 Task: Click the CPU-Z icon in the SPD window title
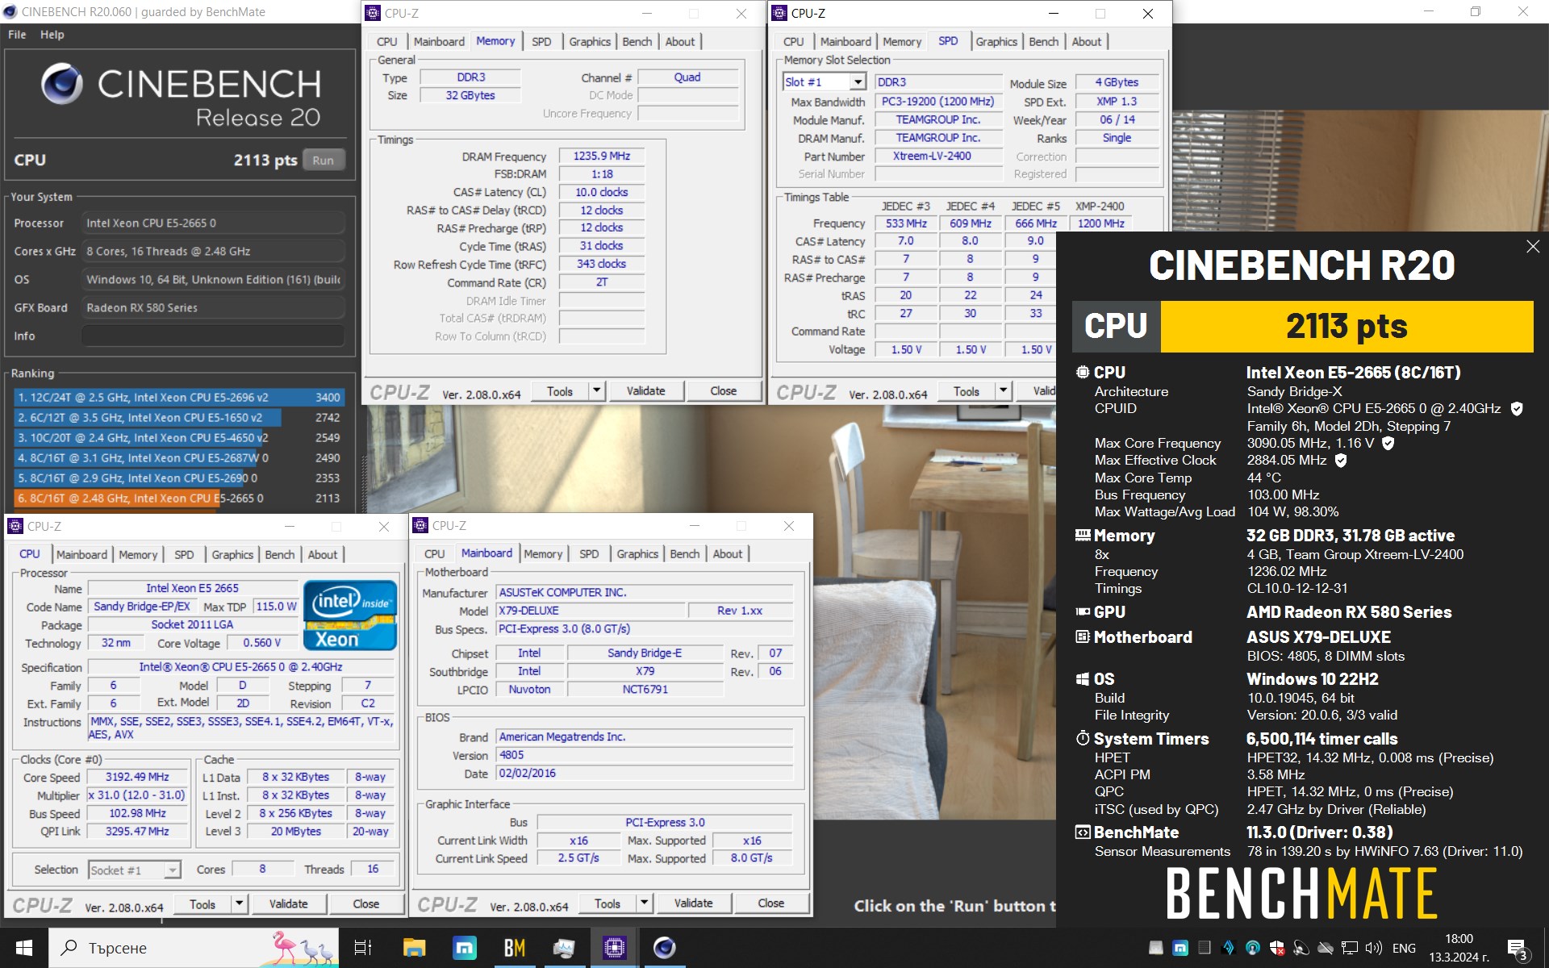(x=779, y=13)
